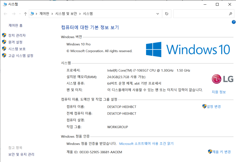Open the 지원 정보 link
236x162 pixels.
coord(219,92)
